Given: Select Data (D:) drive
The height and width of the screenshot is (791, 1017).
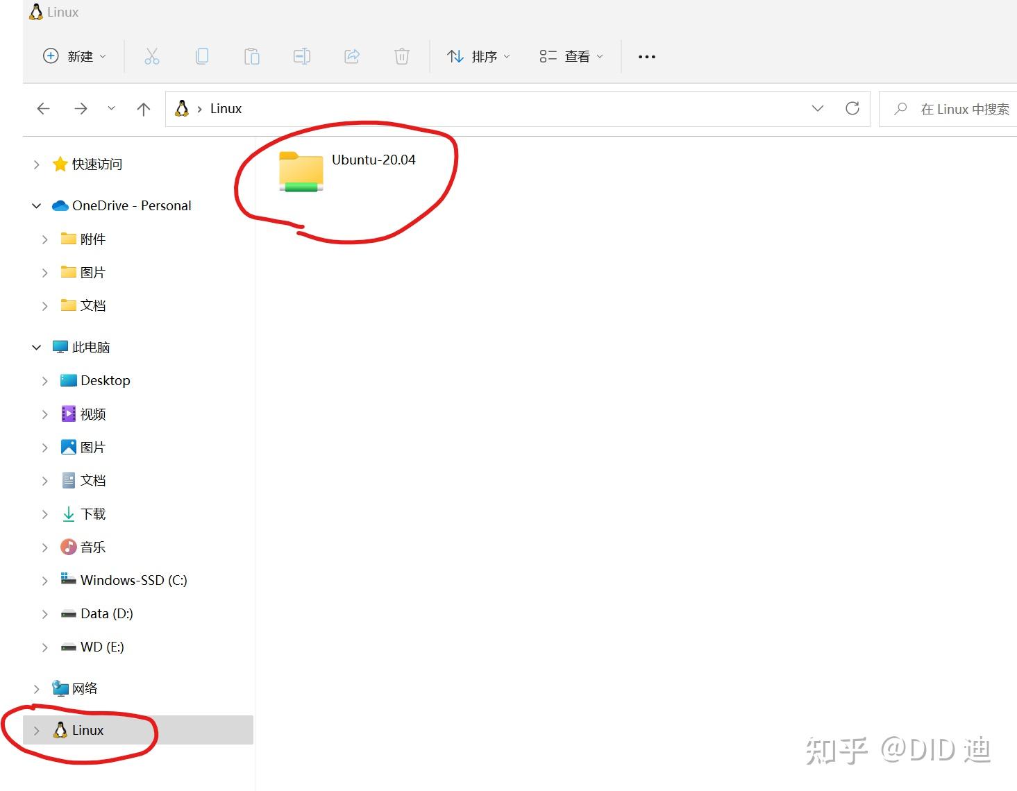Looking at the screenshot, I should 107,614.
